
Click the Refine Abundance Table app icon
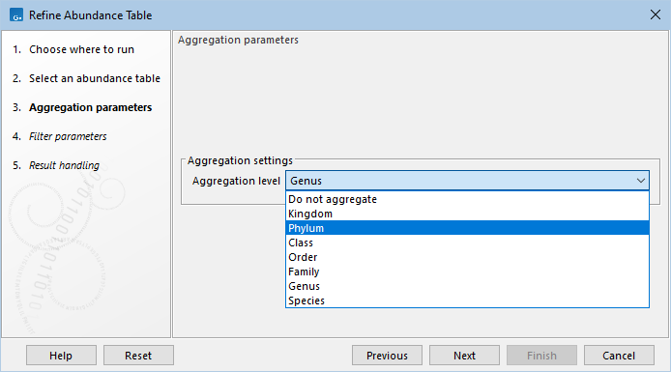click(16, 14)
